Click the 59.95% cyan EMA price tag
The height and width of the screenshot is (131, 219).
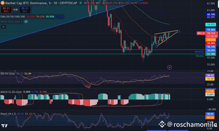(211, 24)
